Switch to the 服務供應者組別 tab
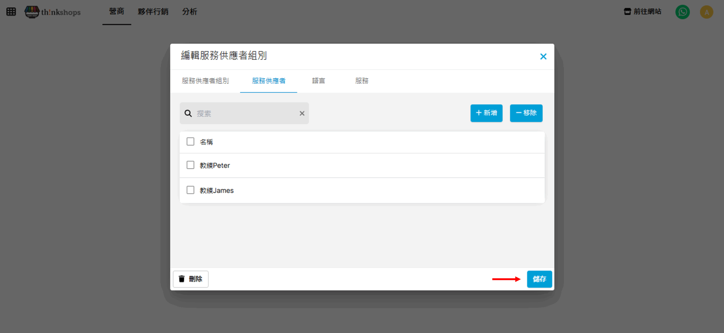This screenshot has width=724, height=333. 205,81
